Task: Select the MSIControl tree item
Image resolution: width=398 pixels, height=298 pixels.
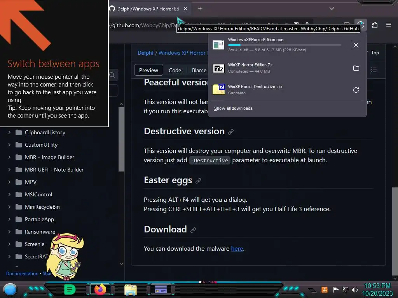Action: tap(38, 195)
